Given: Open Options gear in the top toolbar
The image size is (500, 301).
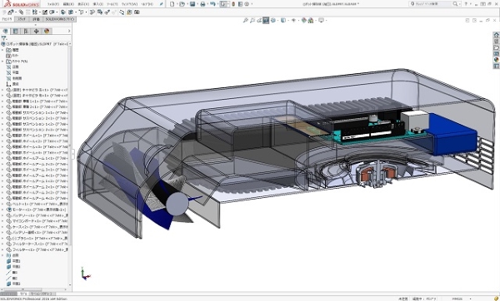Looking at the screenshot, I should tap(247, 4).
